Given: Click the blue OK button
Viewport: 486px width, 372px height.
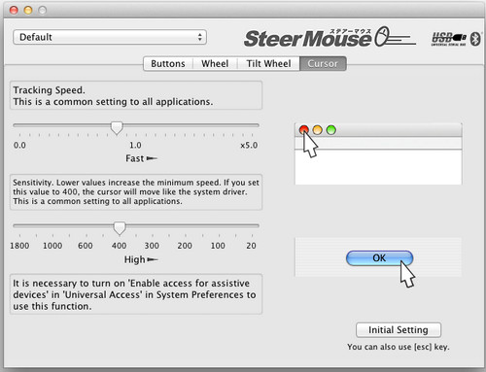Looking at the screenshot, I should pyautogui.click(x=379, y=258).
